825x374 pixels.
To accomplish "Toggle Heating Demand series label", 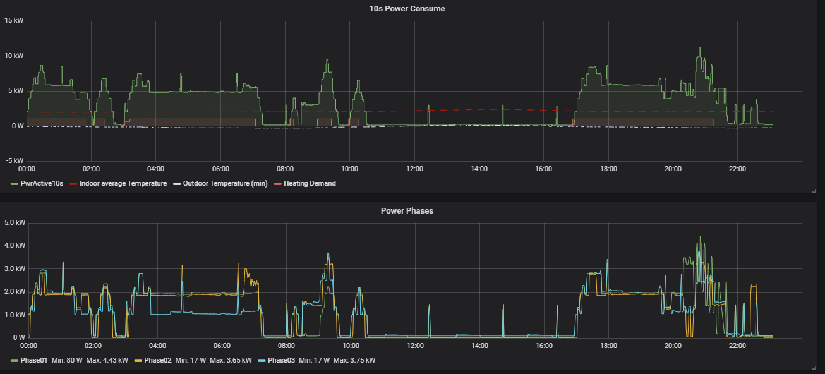I will (310, 183).
